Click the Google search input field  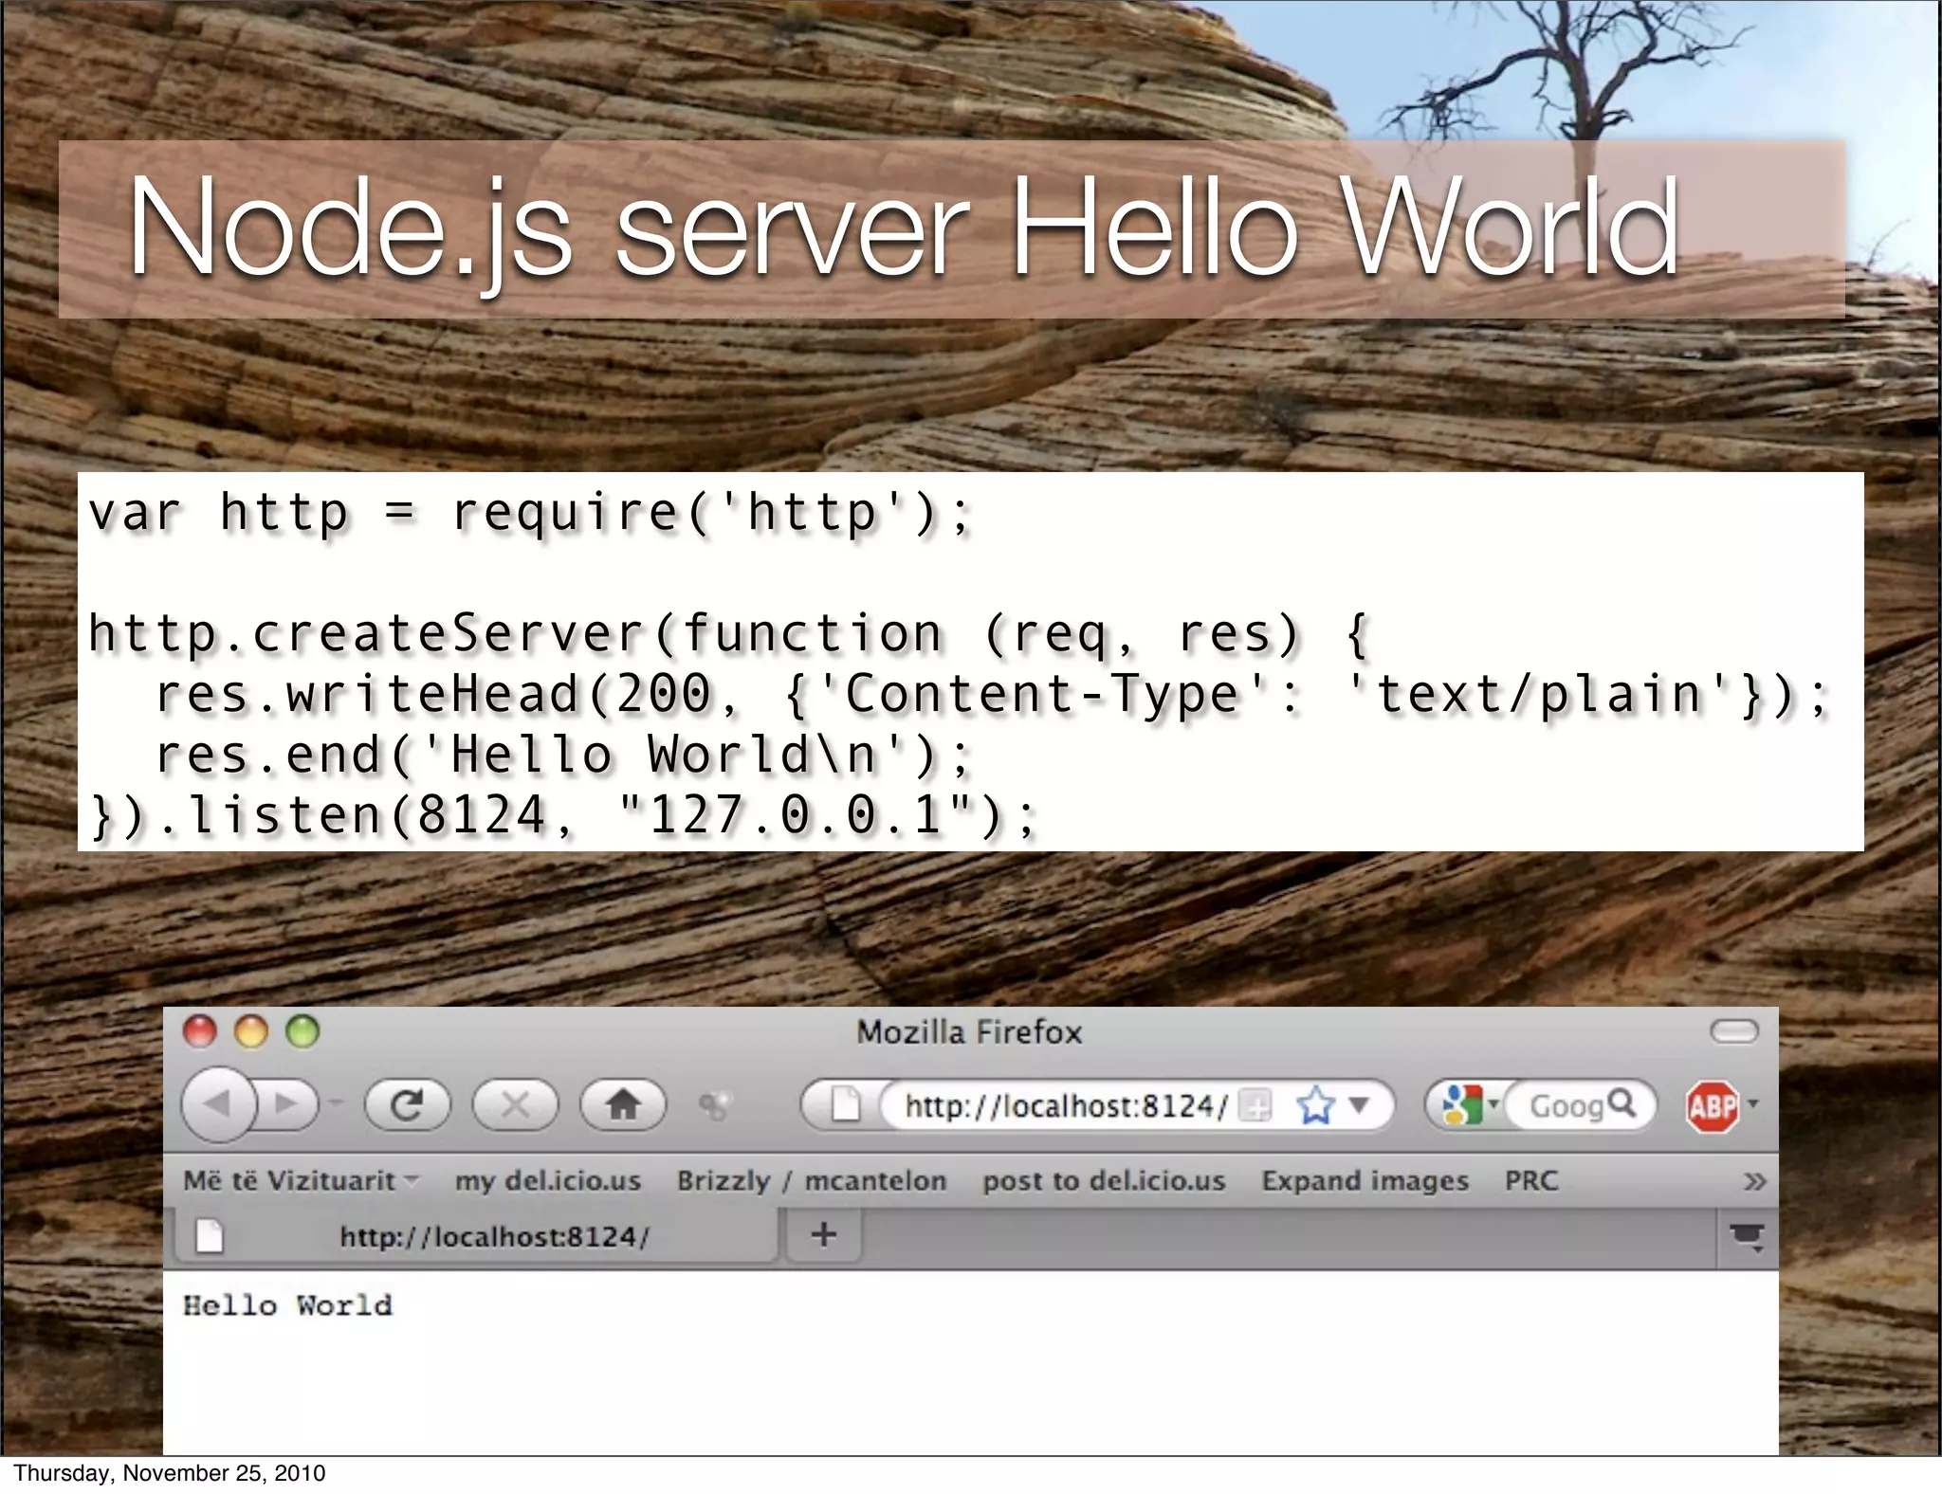pyautogui.click(x=1565, y=1105)
